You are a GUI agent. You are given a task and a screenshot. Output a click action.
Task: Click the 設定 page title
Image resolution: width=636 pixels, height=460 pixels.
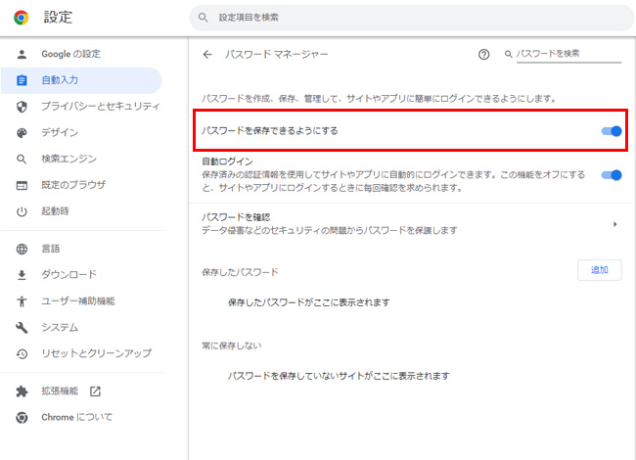pyautogui.click(x=58, y=18)
